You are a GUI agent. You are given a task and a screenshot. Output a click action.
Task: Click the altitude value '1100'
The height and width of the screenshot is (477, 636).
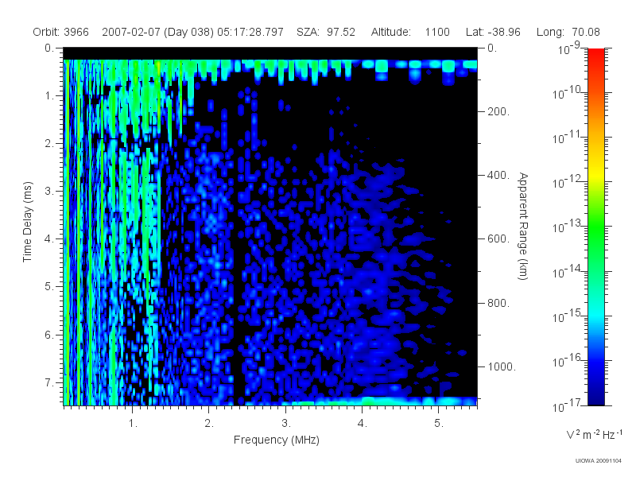437,32
